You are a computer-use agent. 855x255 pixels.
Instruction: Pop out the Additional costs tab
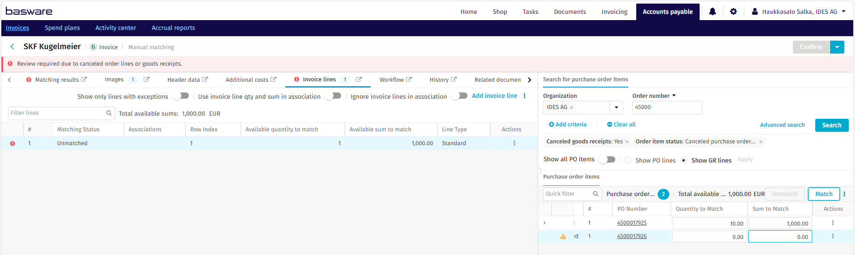[273, 79]
